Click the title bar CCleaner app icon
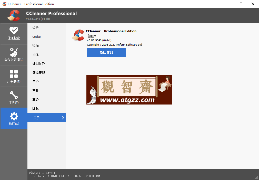Screen dimensions: 259x180 pyautogui.click(x=4, y=4)
